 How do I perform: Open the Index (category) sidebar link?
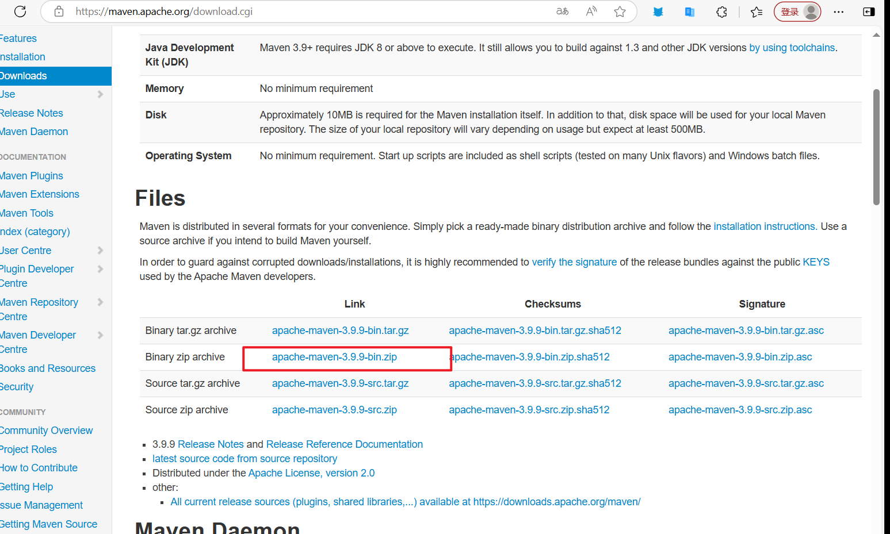click(x=35, y=232)
